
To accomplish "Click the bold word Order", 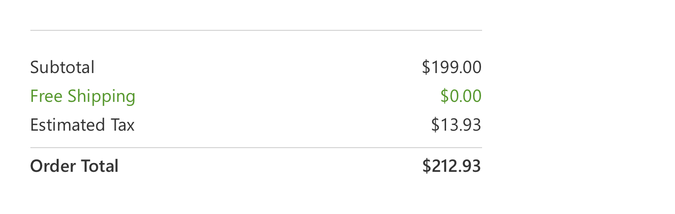I will [x=53, y=166].
